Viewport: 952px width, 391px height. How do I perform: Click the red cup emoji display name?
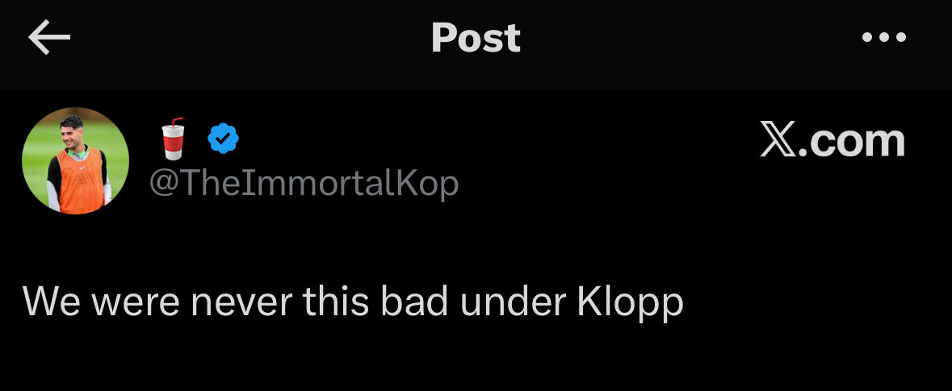(173, 138)
